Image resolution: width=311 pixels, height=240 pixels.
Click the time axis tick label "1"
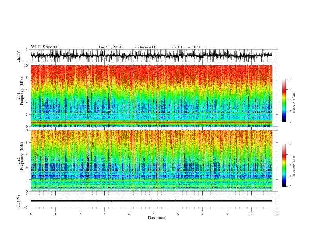pyautogui.click(x=56, y=214)
